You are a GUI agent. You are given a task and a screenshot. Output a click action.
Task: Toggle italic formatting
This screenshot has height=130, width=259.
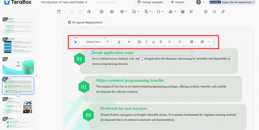[x=146, y=42]
